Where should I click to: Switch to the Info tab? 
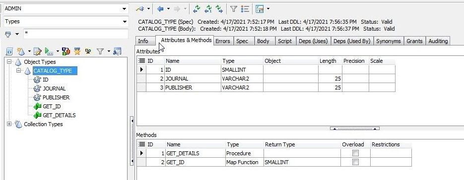point(145,41)
